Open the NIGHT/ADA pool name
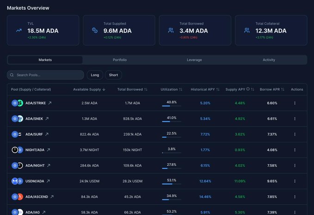The image size is (314, 215). pos(35,149)
